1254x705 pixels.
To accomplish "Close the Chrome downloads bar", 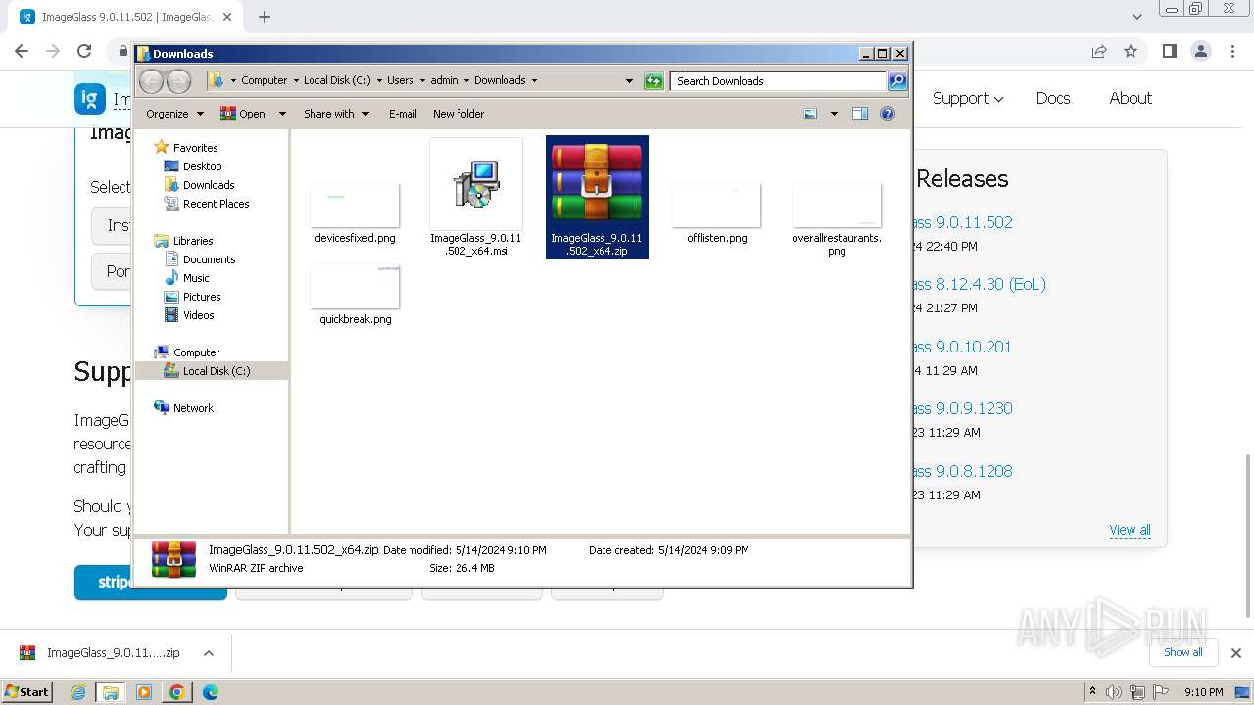I will coord(1235,653).
